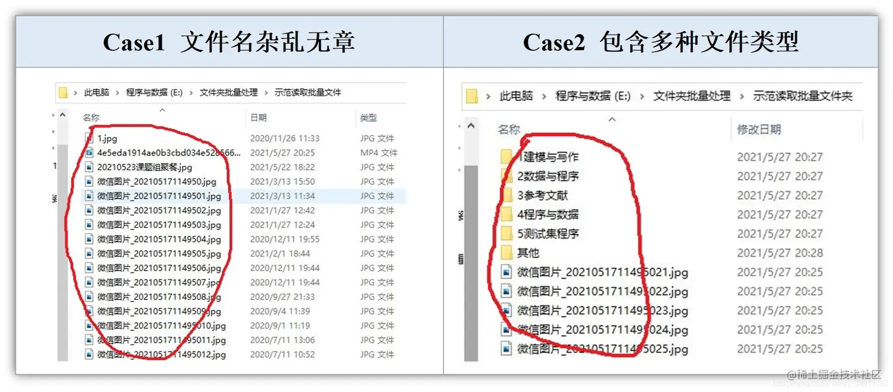Click the MP4 video file icon in Case1
This screenshot has height=392, width=893.
pyautogui.click(x=89, y=153)
